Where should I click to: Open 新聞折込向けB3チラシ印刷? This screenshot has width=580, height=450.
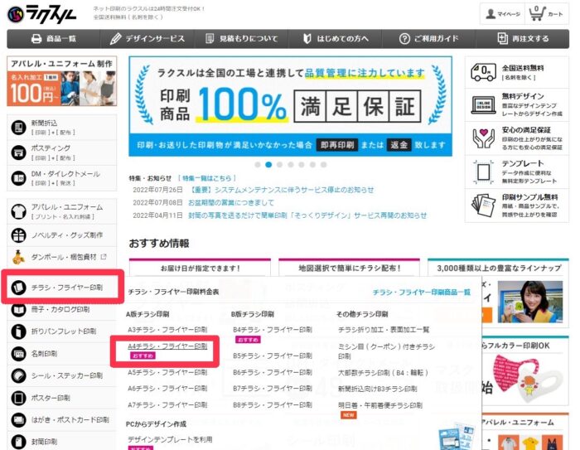[377, 389]
